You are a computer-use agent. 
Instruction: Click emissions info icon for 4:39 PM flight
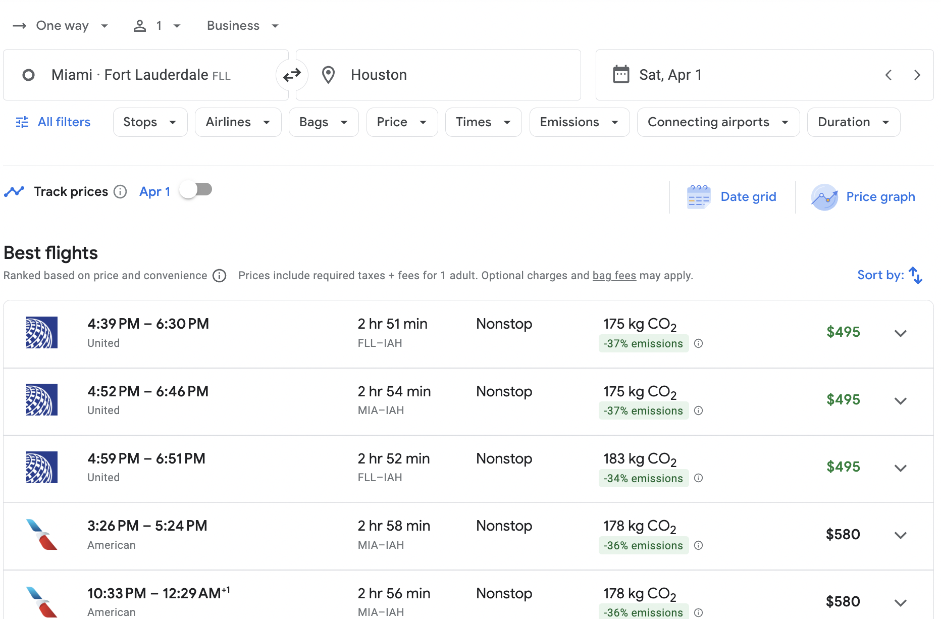click(x=699, y=343)
